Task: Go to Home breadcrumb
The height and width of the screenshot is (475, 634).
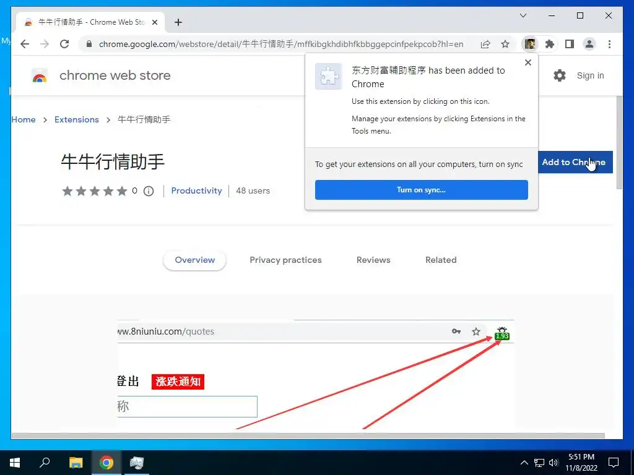Action: tap(24, 119)
